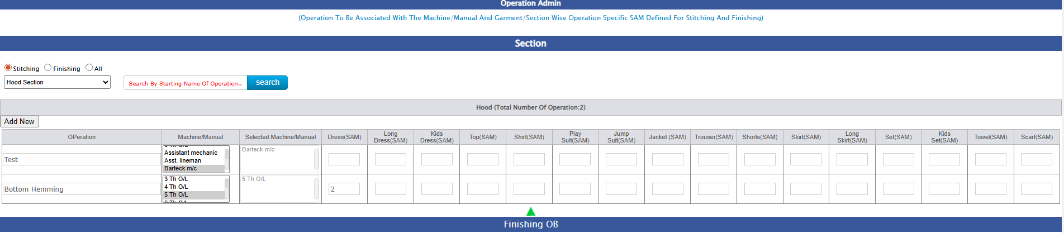The width and height of the screenshot is (1064, 233).
Task: Click the Bottom Hemming operation name field
Action: [x=82, y=189]
